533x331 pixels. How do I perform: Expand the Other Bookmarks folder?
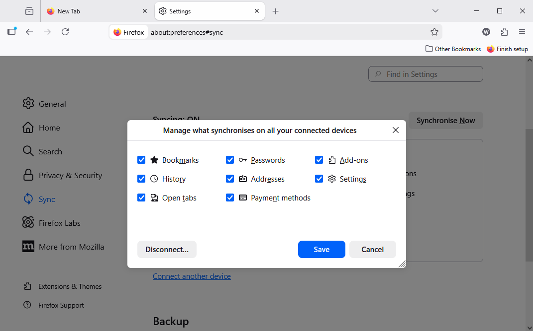coord(453,49)
